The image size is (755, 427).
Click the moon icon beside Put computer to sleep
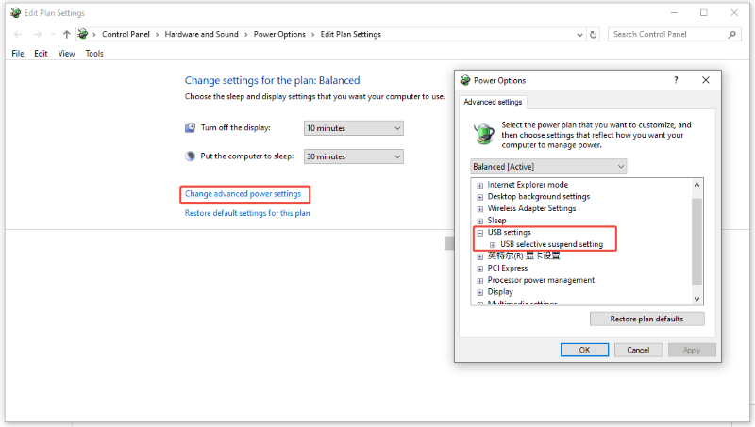pos(191,156)
